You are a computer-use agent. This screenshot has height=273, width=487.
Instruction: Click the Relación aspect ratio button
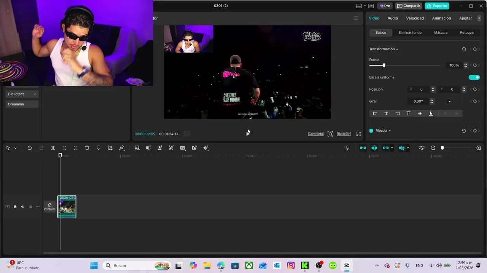344,134
